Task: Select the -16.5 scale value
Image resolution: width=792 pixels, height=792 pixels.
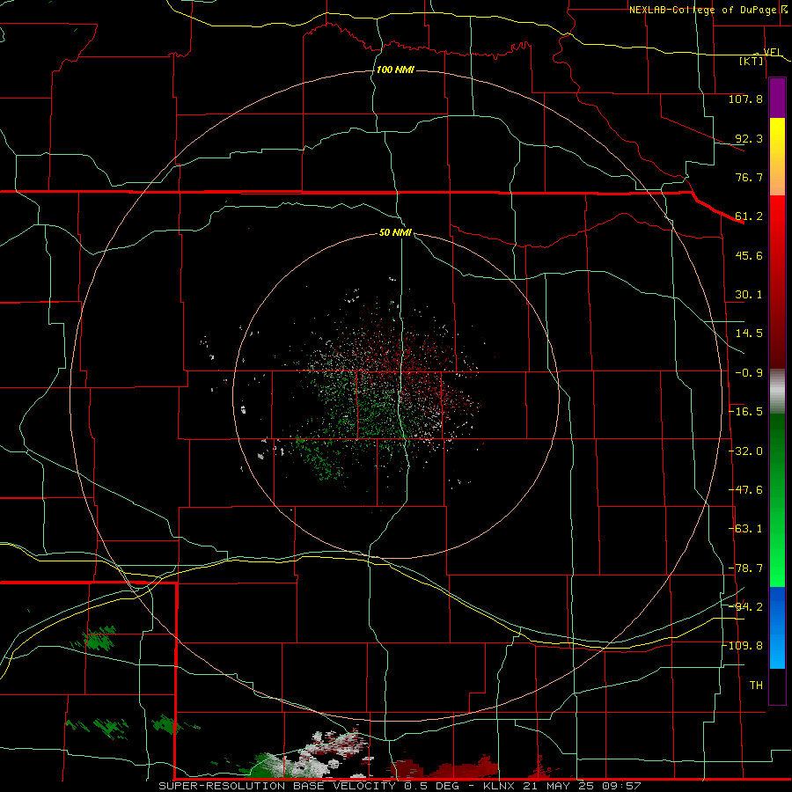Action: [745, 412]
